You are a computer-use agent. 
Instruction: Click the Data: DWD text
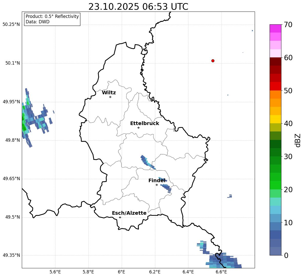[x=37, y=22]
